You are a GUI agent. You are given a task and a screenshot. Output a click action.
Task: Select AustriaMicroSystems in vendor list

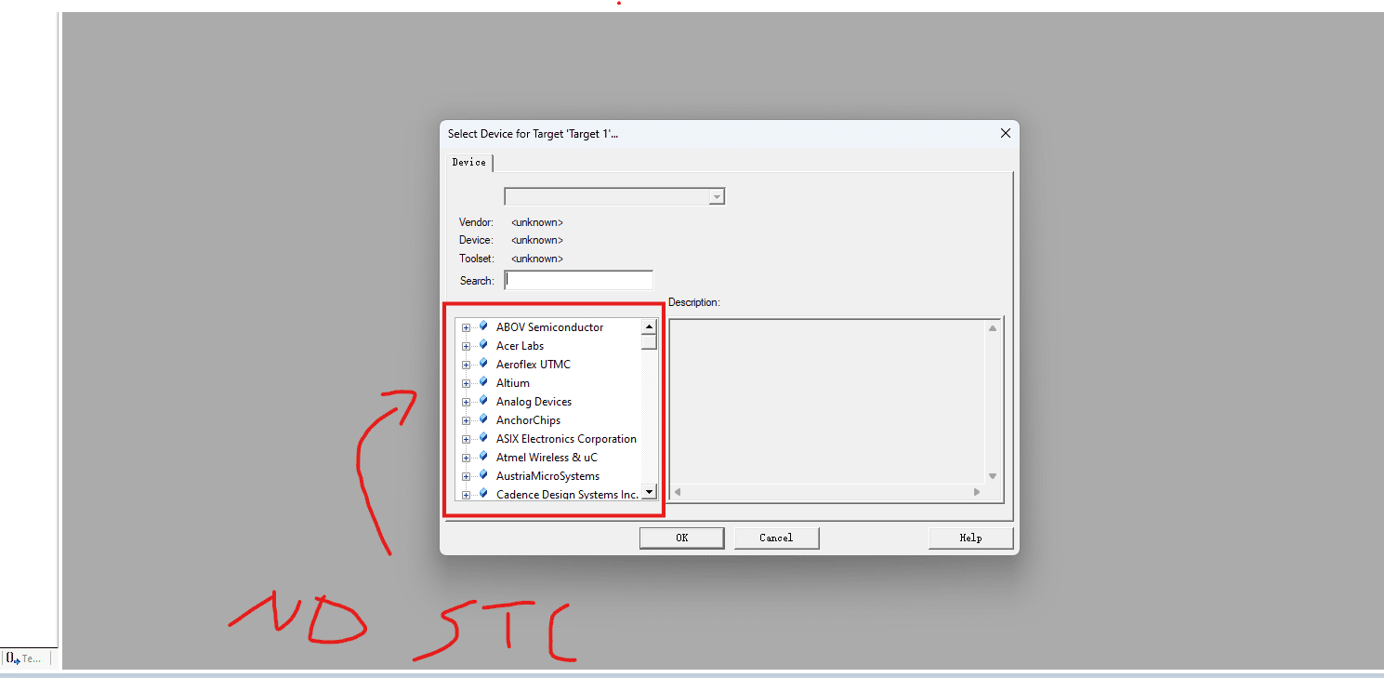(x=547, y=476)
